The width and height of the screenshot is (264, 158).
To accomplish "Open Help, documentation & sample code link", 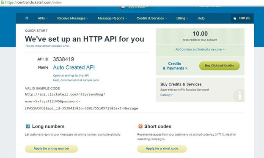I will (76, 80).
